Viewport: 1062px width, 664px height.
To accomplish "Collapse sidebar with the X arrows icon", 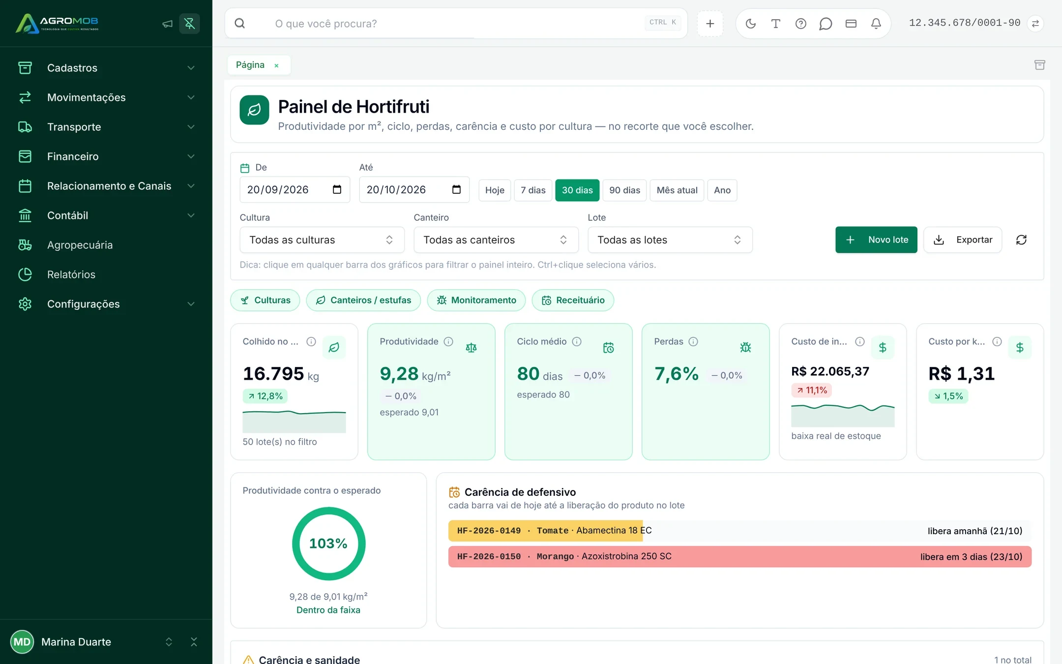I will pos(194,642).
